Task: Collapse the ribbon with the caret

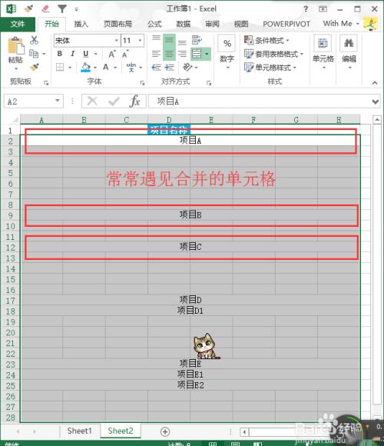Action: (x=375, y=83)
